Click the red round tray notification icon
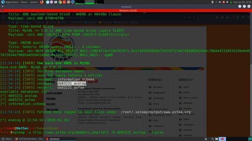252x141 pixels. click(223, 2)
